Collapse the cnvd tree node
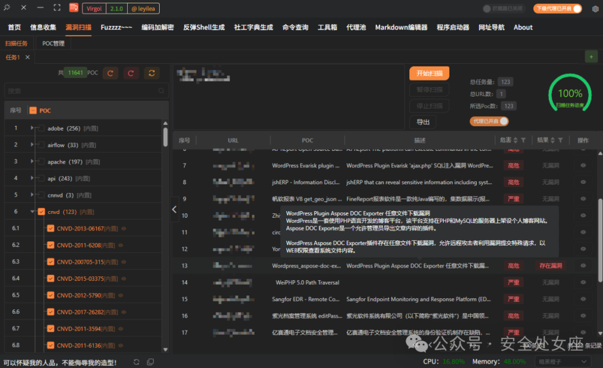The width and height of the screenshot is (603, 368). [32, 212]
